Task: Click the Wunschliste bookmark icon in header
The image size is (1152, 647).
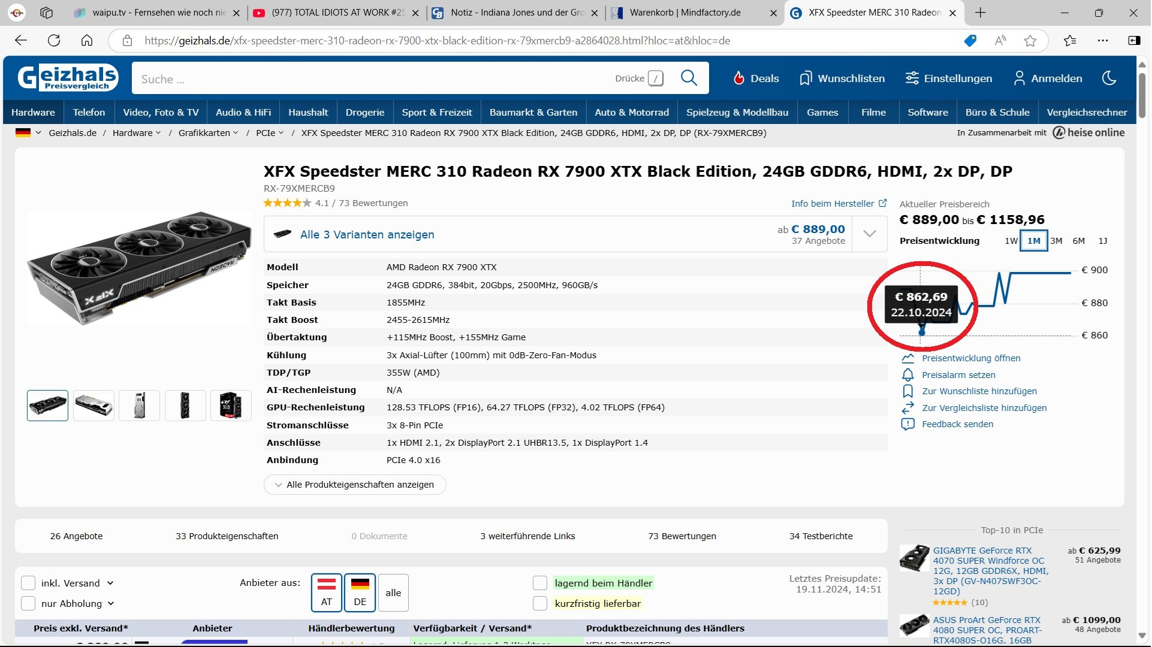Action: [x=805, y=78]
